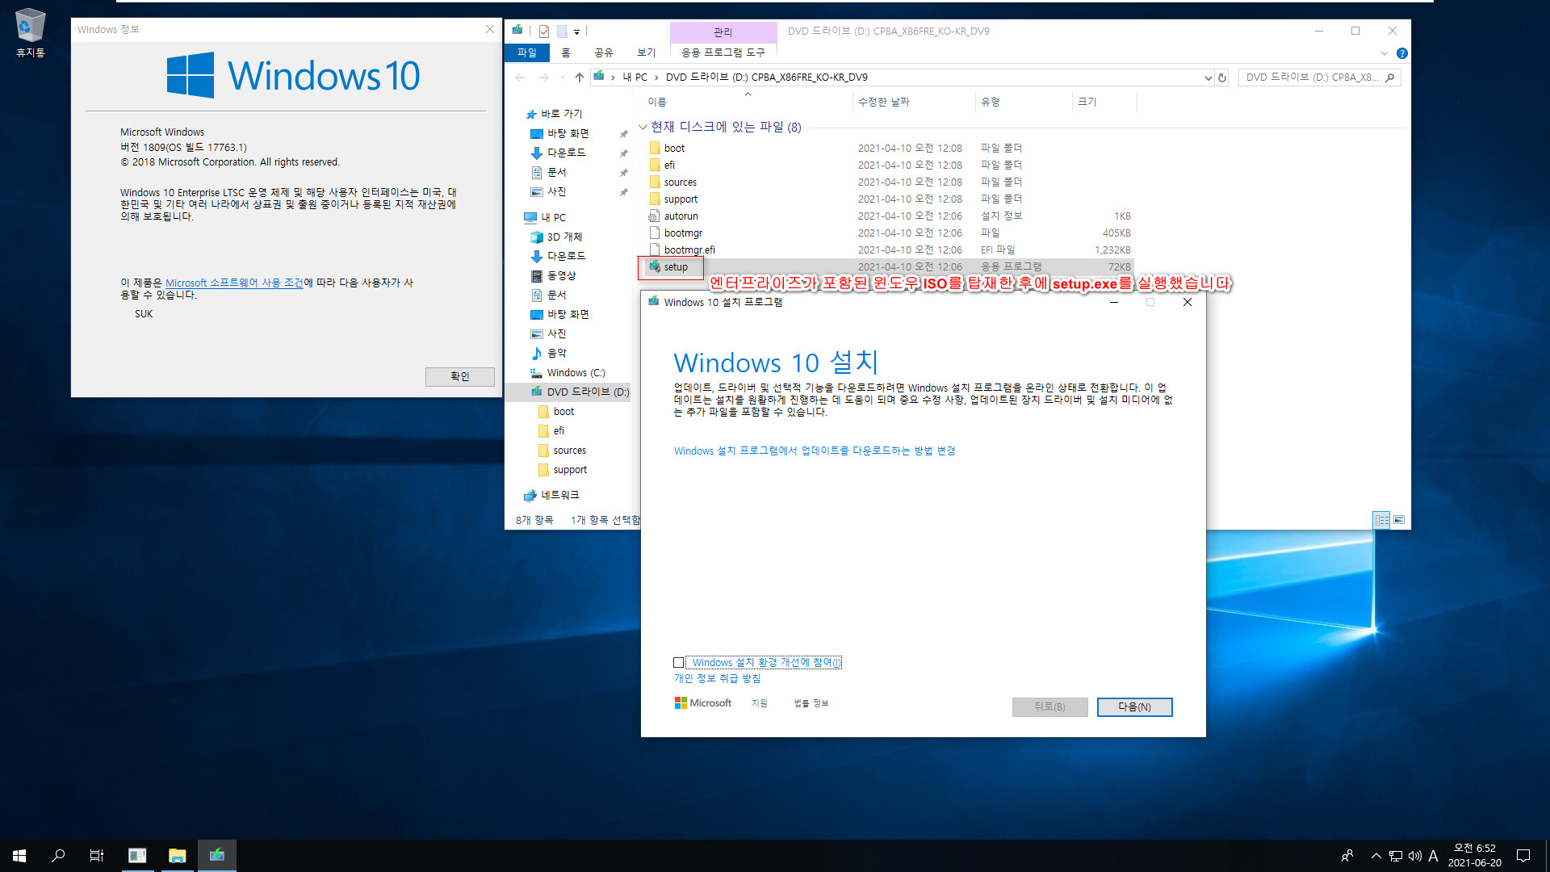1550x872 pixels.
Task: Open the People icon in the system tray
Action: click(x=1347, y=856)
